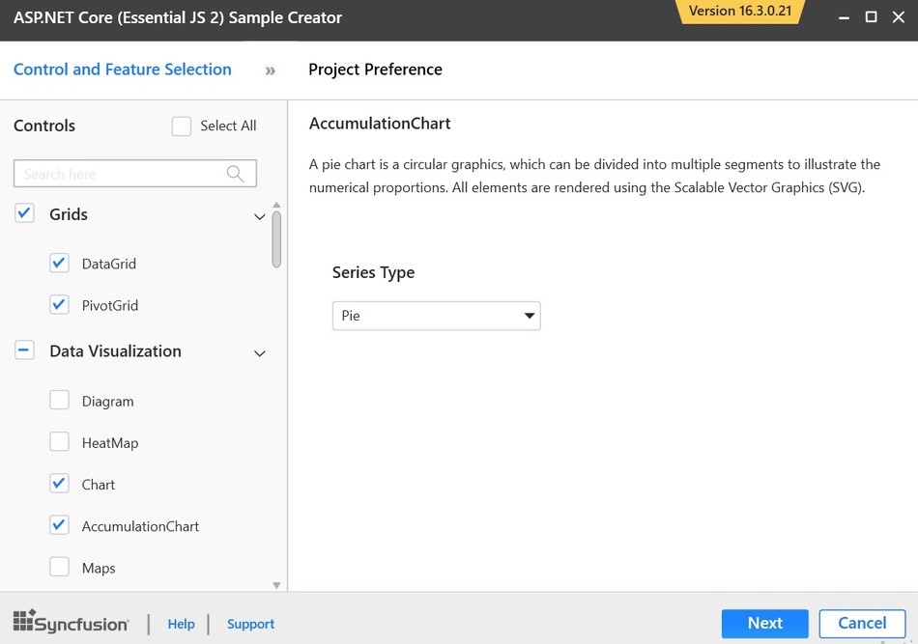The image size is (918, 644).
Task: Select the Diagram label in list
Action: click(x=107, y=402)
